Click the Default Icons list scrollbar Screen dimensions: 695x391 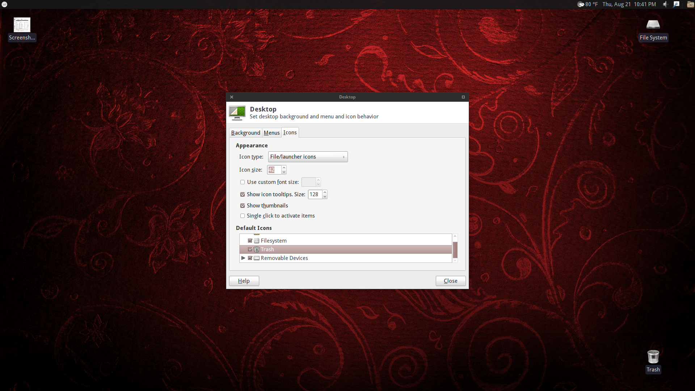coord(455,250)
